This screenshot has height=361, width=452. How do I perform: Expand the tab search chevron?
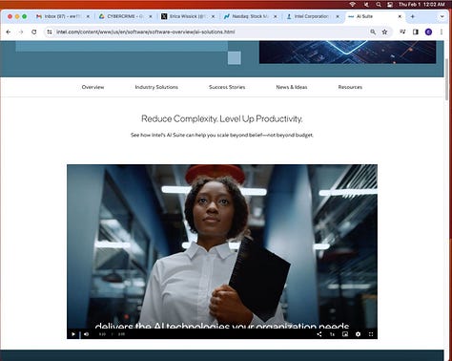point(442,16)
